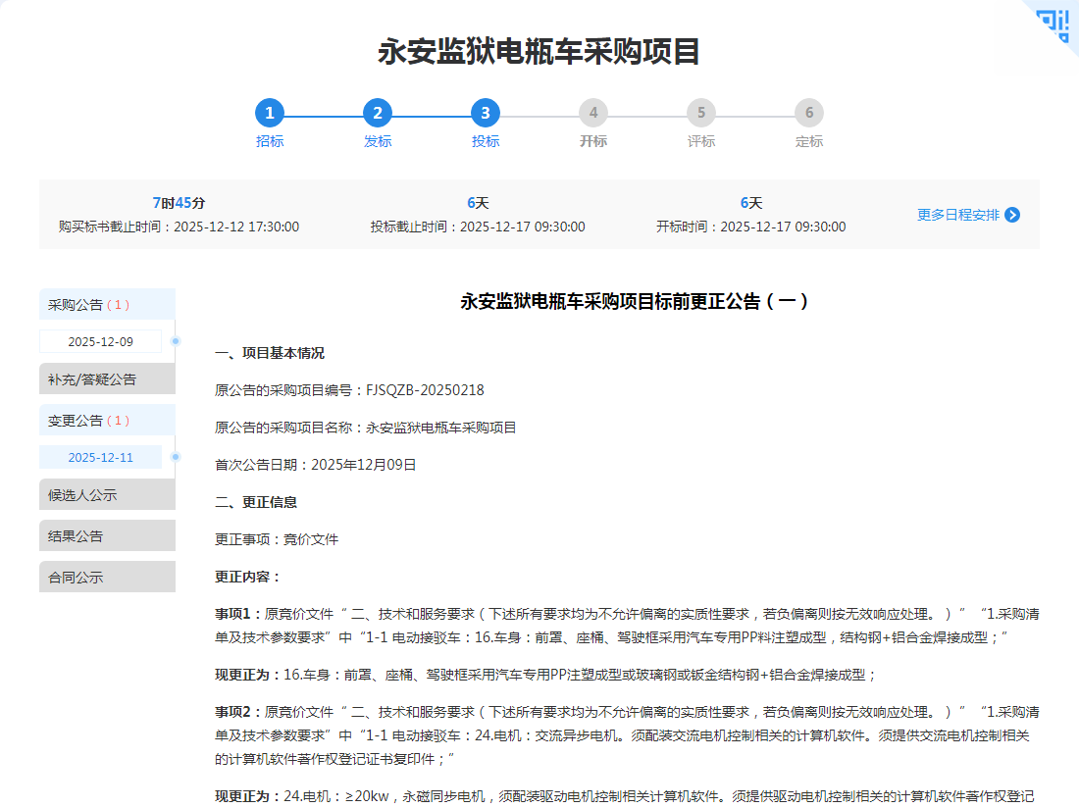Click the QR code icon in corner
The height and width of the screenshot is (808, 1079).
[1054, 24]
